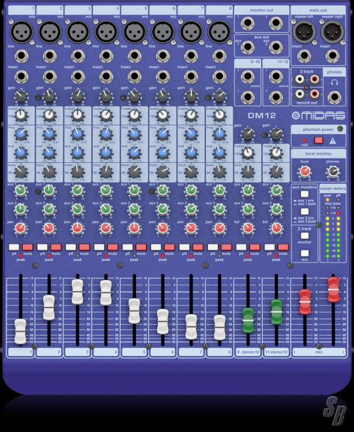Viewport: 354px width, 432px height.
Task: Toggle the red +48V phantom power switch
Action: [x=319, y=140]
